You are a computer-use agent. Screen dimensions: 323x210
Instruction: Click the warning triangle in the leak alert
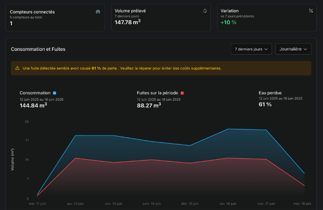click(x=18, y=68)
